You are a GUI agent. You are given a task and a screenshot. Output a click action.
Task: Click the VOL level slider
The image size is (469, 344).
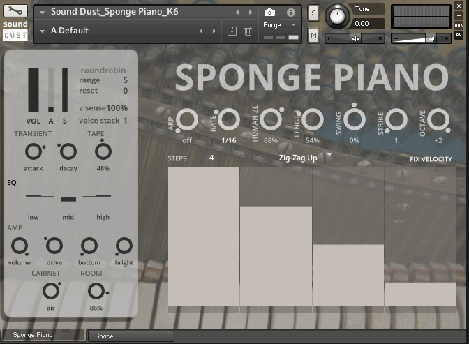(x=33, y=90)
